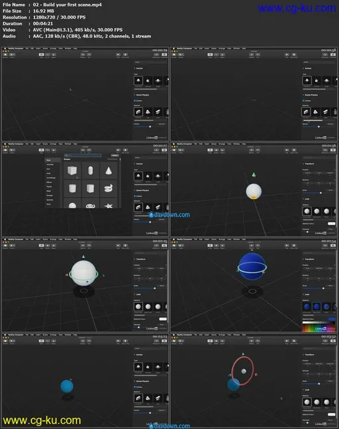The width and height of the screenshot is (339, 429).
Task: Adjust the Gravity slider in the 00:00:29 frame
Action: [150, 127]
